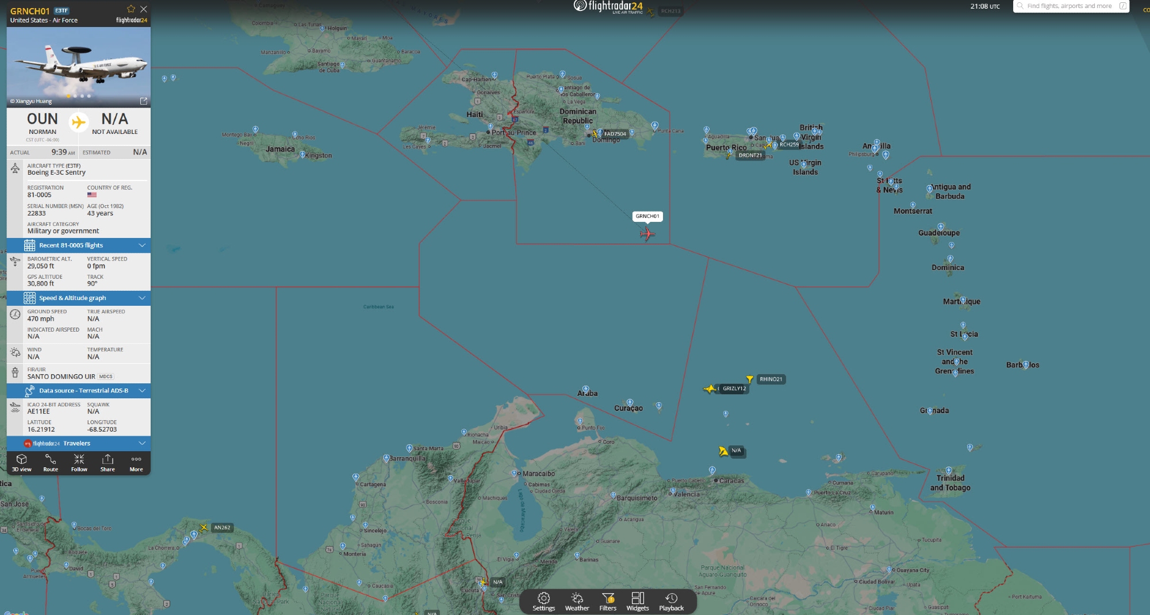Open the Widgets menu
The height and width of the screenshot is (615, 1150).
638,601
